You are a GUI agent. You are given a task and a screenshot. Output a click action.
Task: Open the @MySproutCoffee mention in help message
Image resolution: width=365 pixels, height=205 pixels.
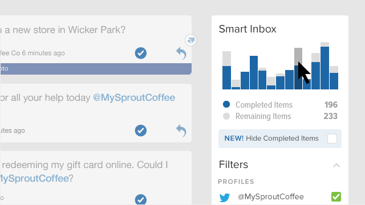(134, 97)
